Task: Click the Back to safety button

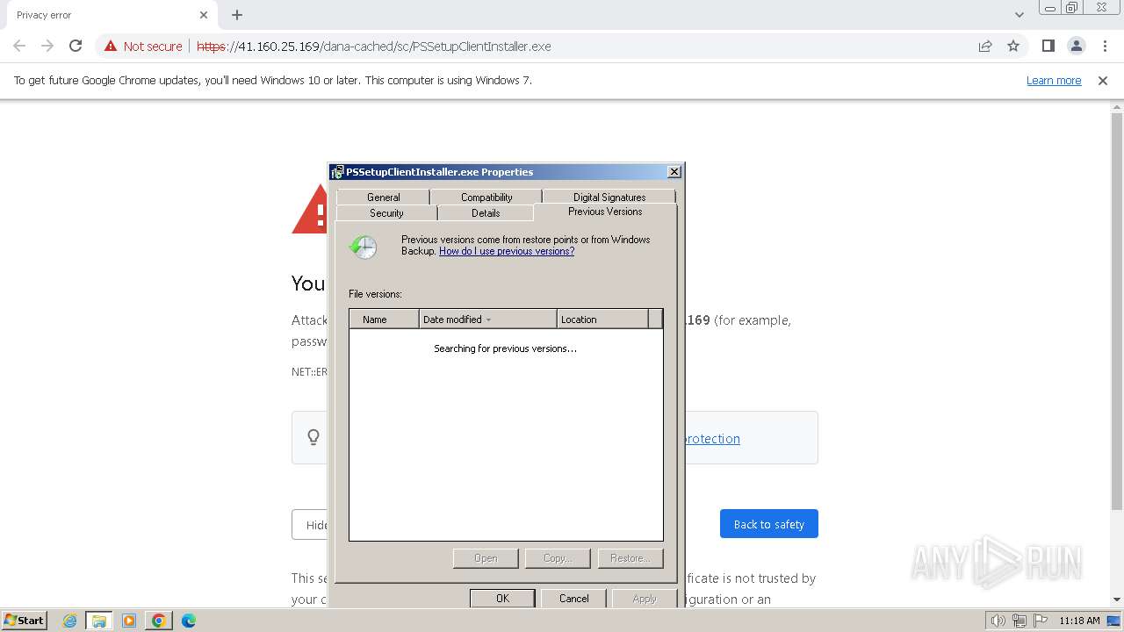Action: point(768,524)
